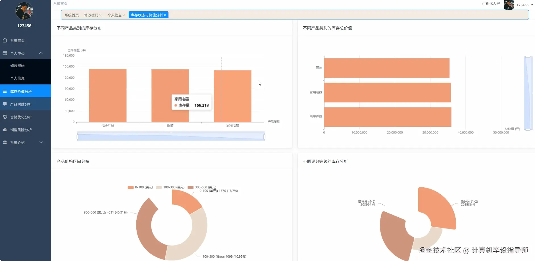Click the icon beside 销售风险分析
Image resolution: width=535 pixels, height=261 pixels.
(5, 130)
